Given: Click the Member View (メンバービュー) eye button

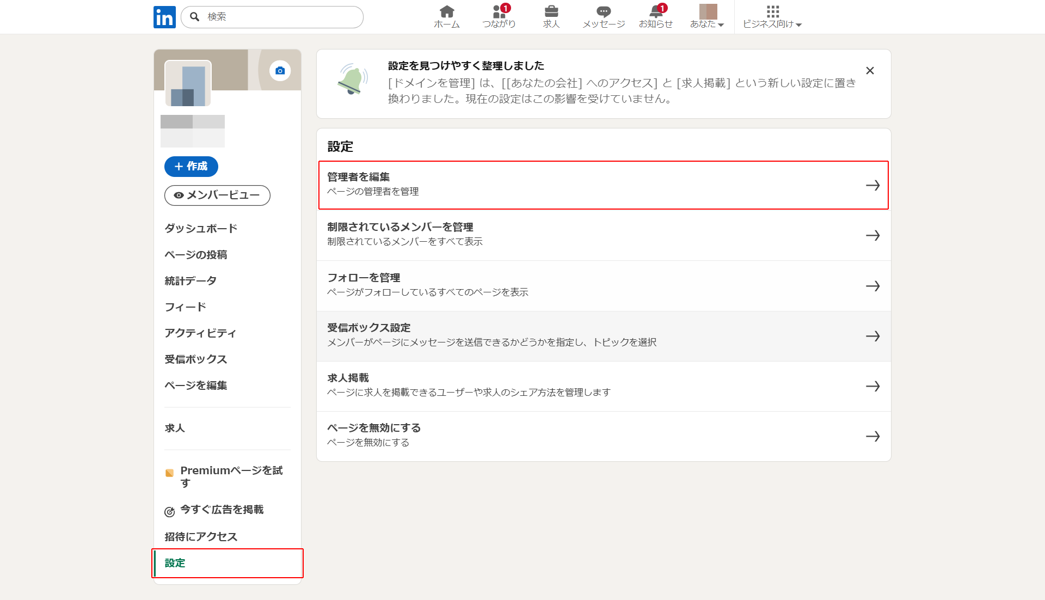Looking at the screenshot, I should (217, 195).
